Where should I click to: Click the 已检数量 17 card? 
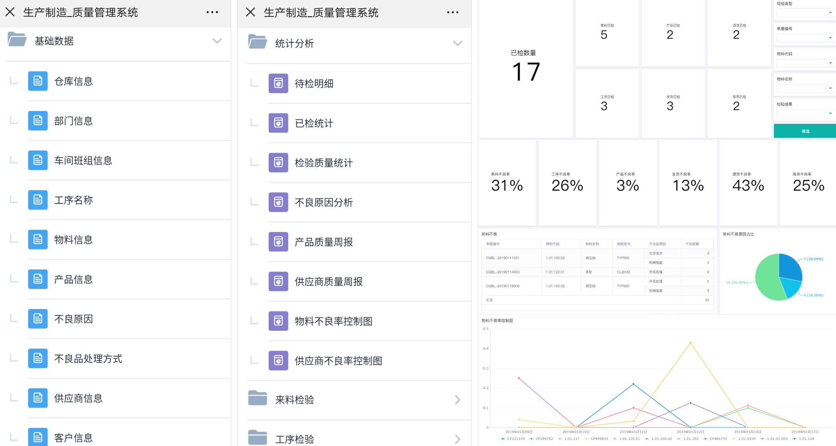pyautogui.click(x=526, y=69)
